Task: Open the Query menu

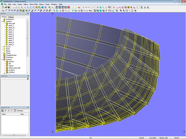Action: point(41,5)
